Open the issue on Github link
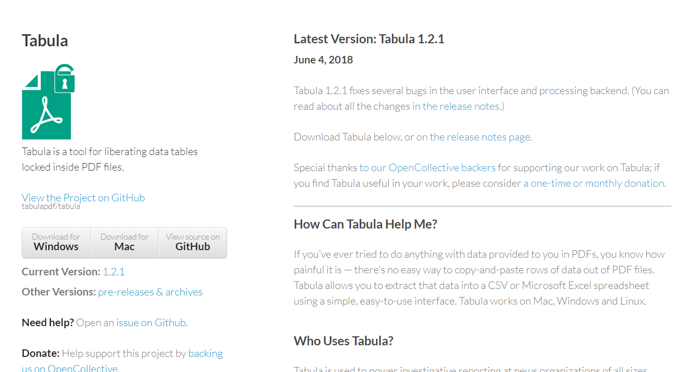688x372 pixels. (x=151, y=323)
